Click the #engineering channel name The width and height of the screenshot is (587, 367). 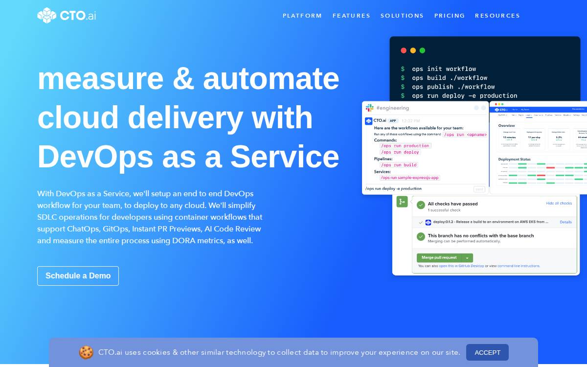click(392, 108)
